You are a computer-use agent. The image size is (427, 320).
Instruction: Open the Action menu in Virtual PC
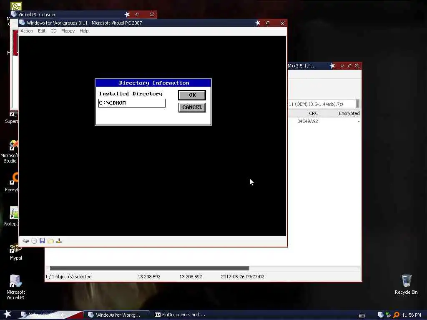point(27,31)
